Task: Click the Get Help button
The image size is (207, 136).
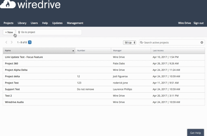Action: (x=195, y=133)
